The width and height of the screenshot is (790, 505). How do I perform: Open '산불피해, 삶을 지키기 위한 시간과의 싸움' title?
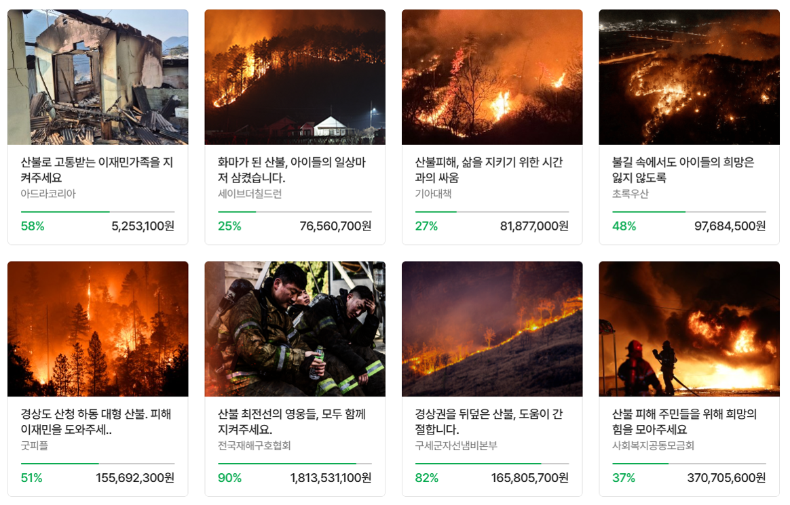tap(489, 169)
